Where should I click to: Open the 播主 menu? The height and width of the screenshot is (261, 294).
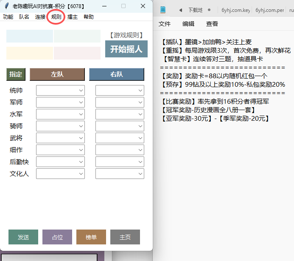[73, 17]
